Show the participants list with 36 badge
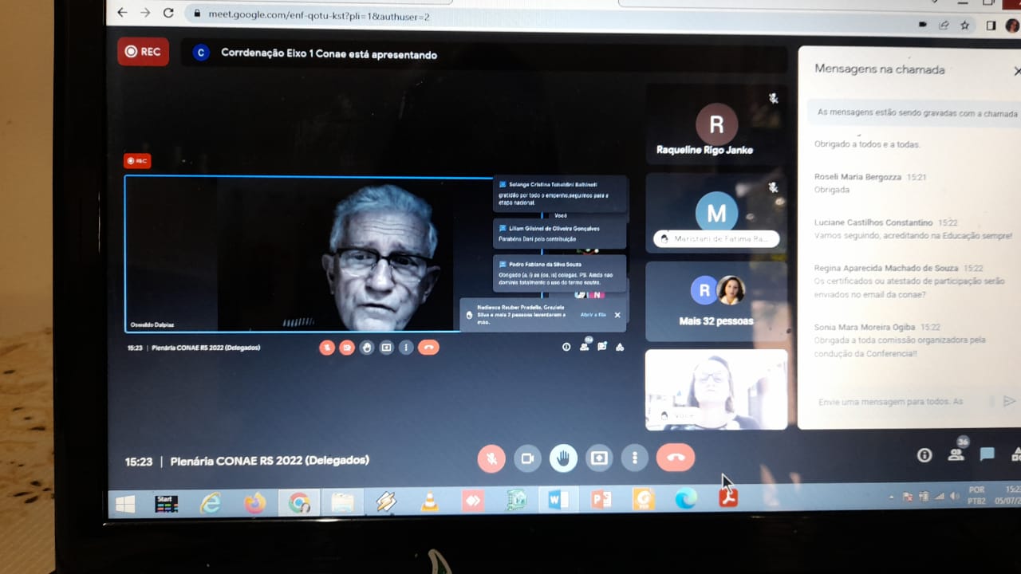1021x574 pixels. tap(956, 454)
